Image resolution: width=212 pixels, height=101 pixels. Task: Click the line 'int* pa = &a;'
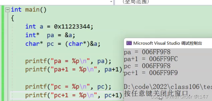[x=50, y=35]
